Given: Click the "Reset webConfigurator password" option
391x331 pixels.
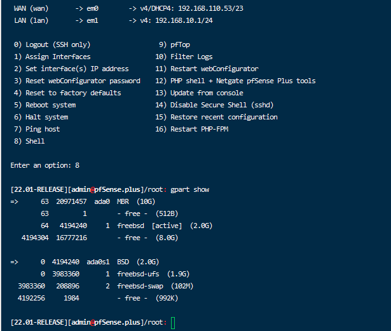Looking at the screenshot, I should tap(76, 81).
